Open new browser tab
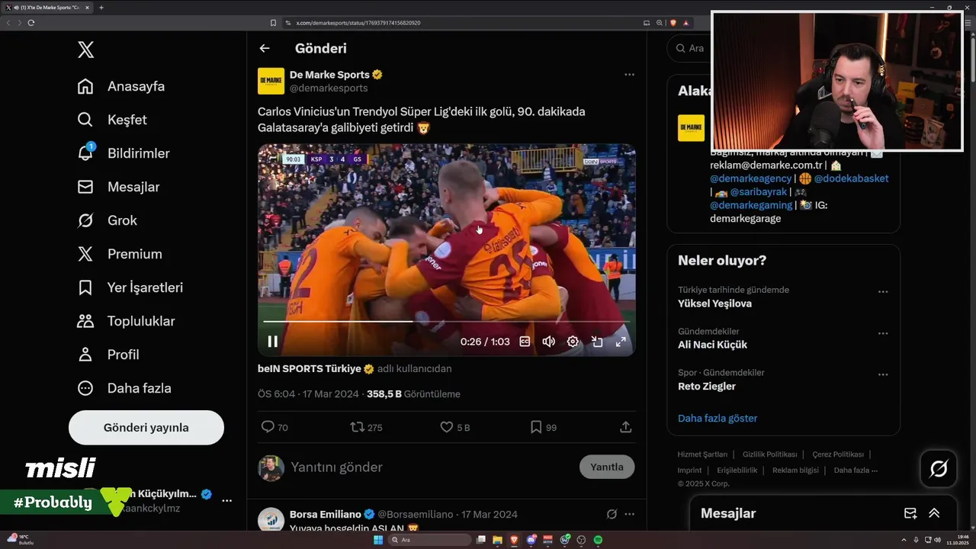This screenshot has height=549, width=976. click(x=101, y=8)
